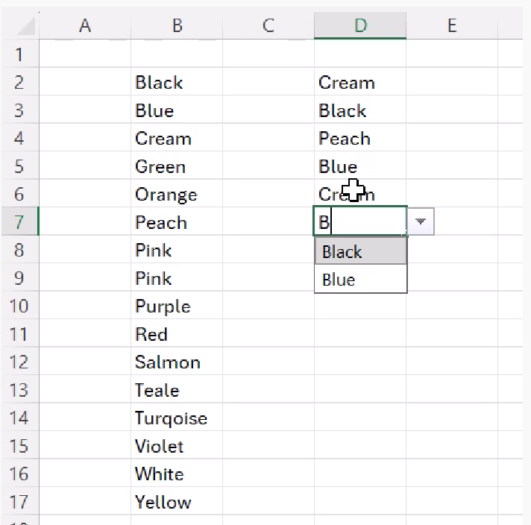531x525 pixels.
Task: Select row 1 header
Action: coord(19,54)
